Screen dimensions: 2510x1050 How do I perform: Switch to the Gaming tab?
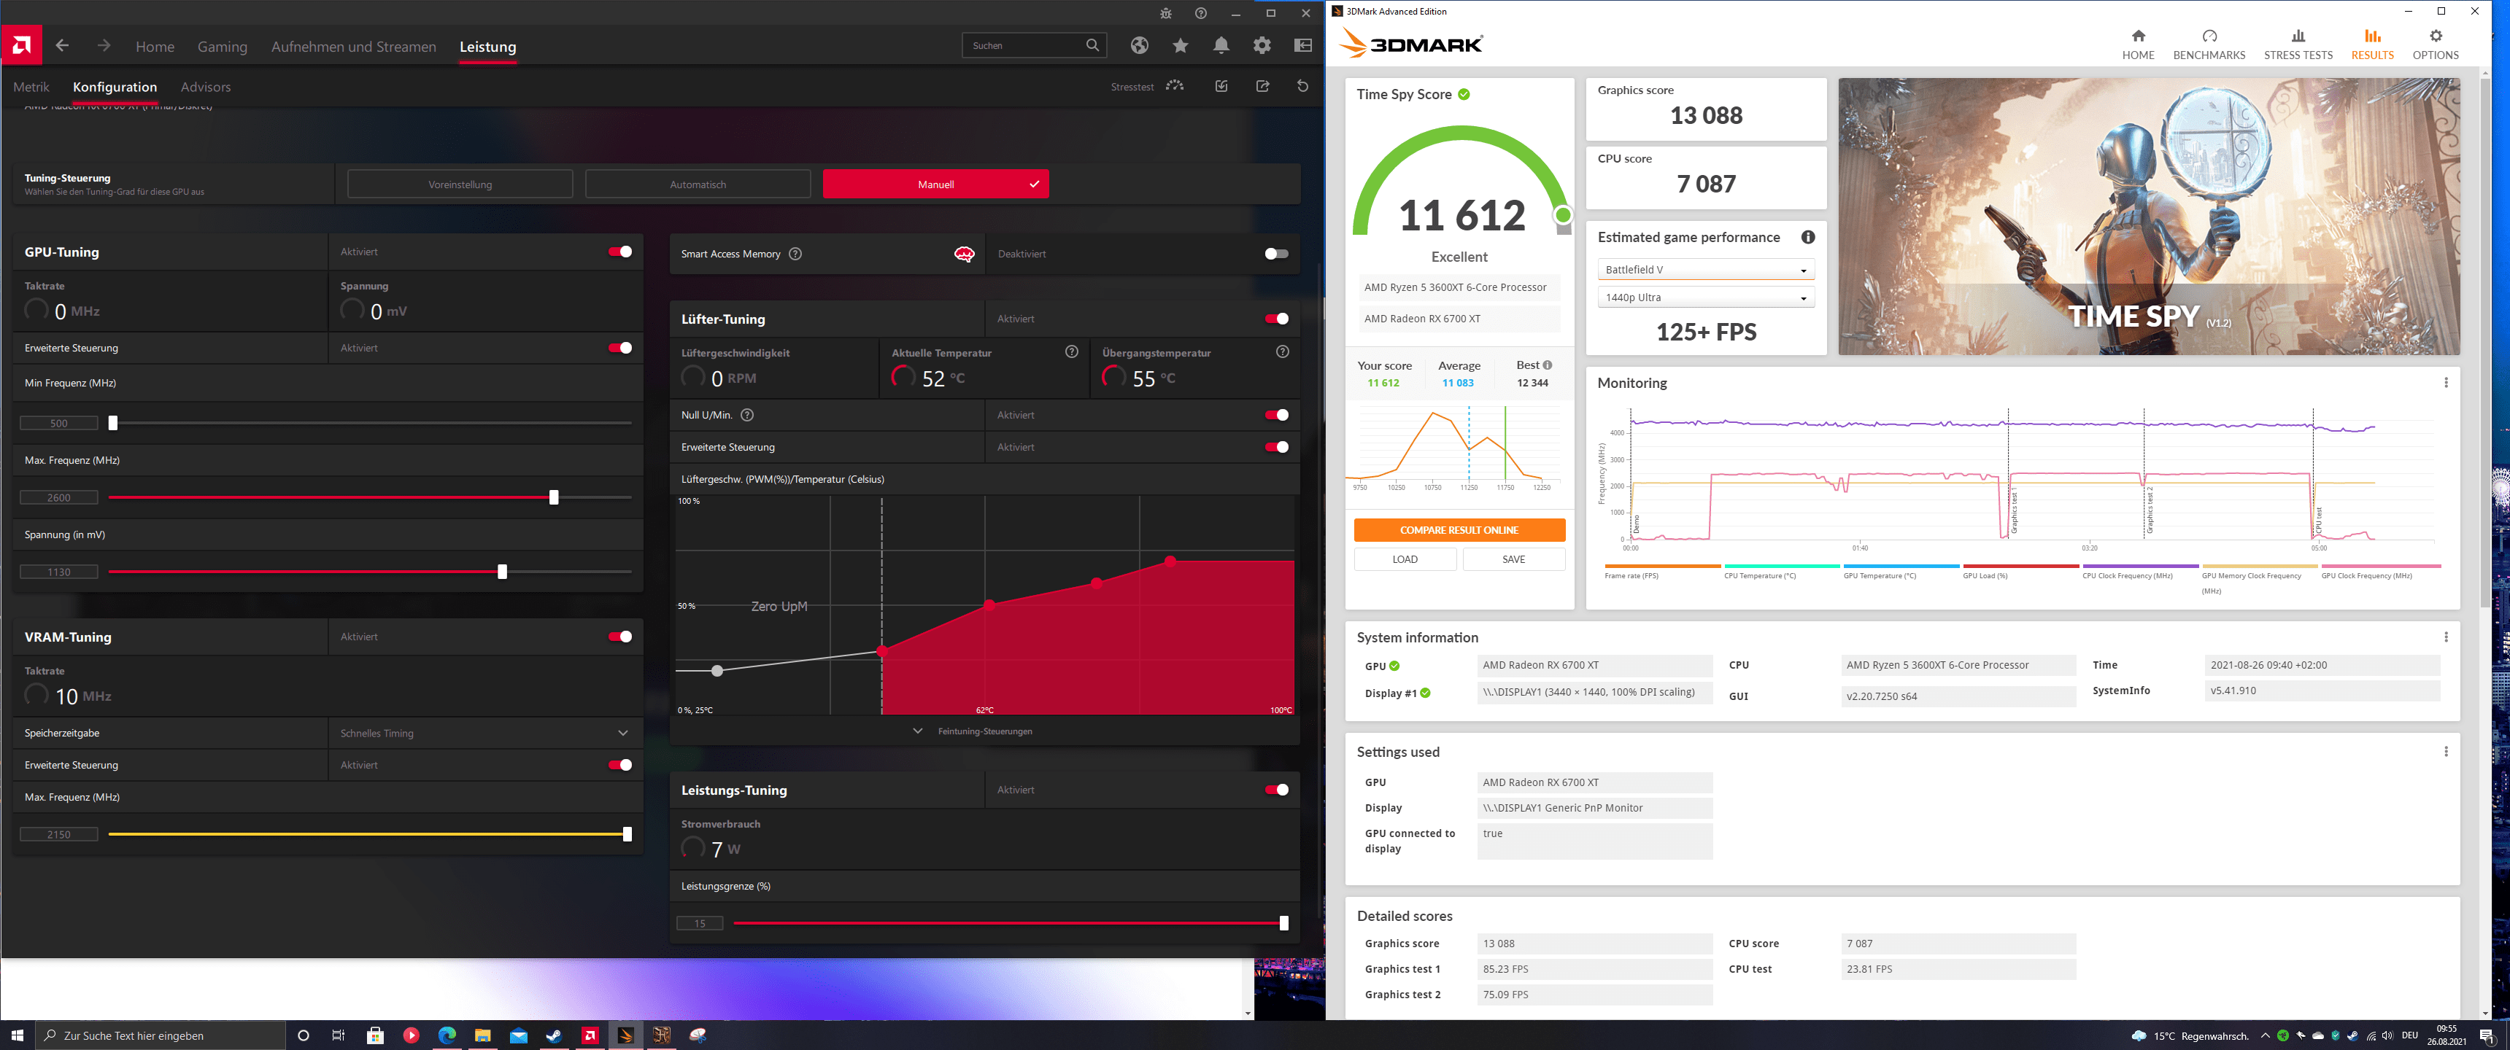[x=222, y=47]
